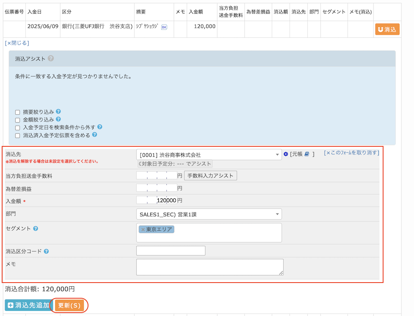Open help for 消込済入金予定伝票を含める
Screen dimensions: 414x316
click(x=94, y=135)
